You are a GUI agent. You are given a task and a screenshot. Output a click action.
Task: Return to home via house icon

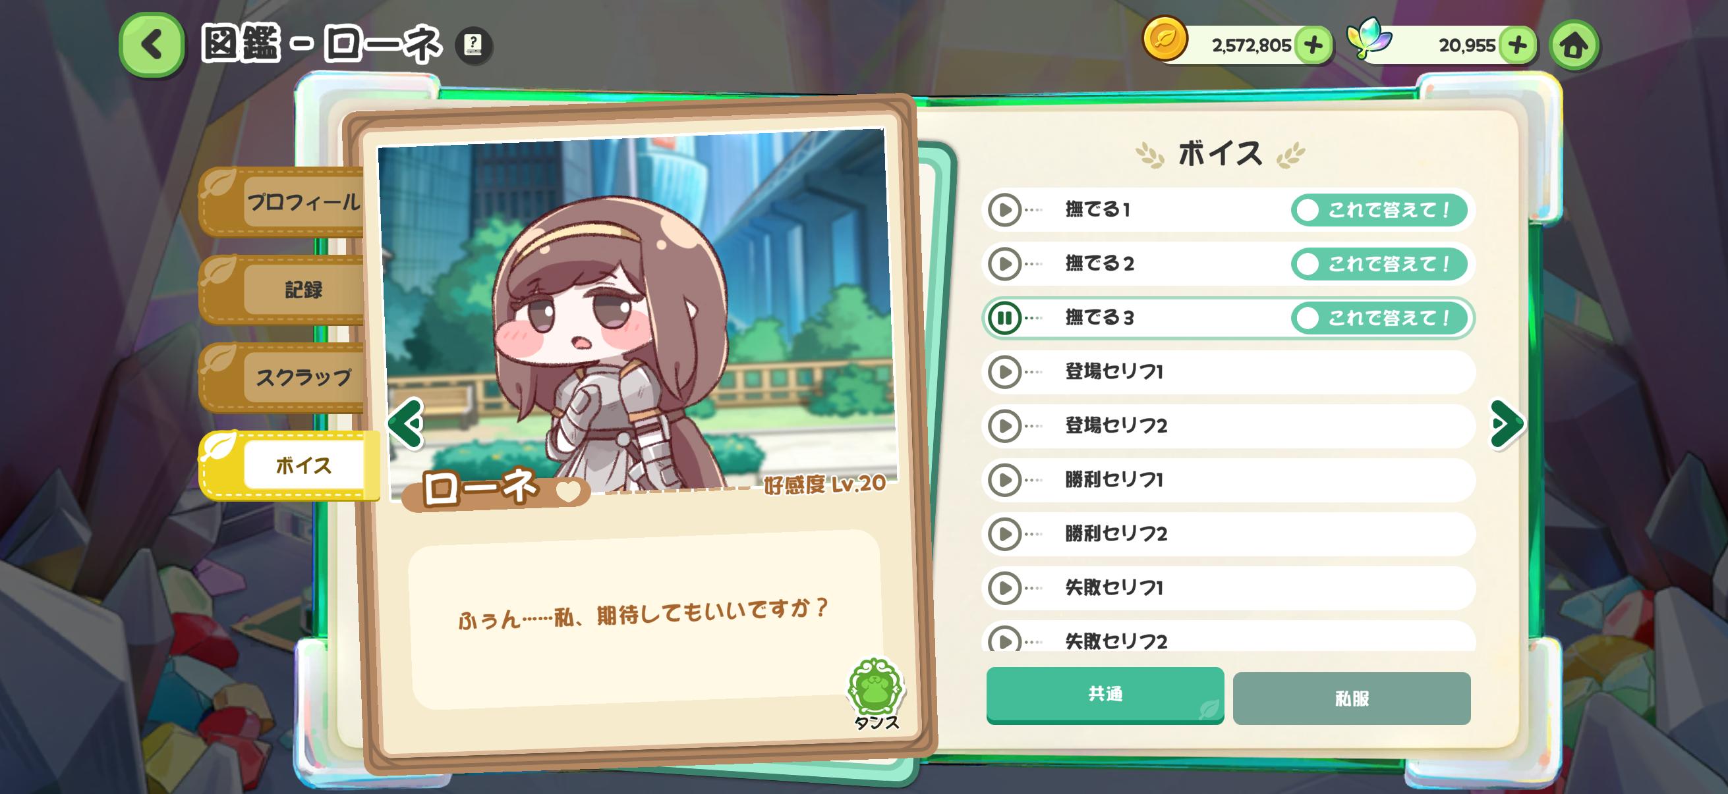coord(1574,45)
